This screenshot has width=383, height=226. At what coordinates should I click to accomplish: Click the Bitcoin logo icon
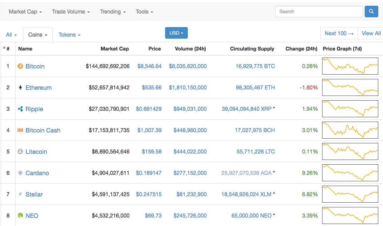tap(20, 66)
